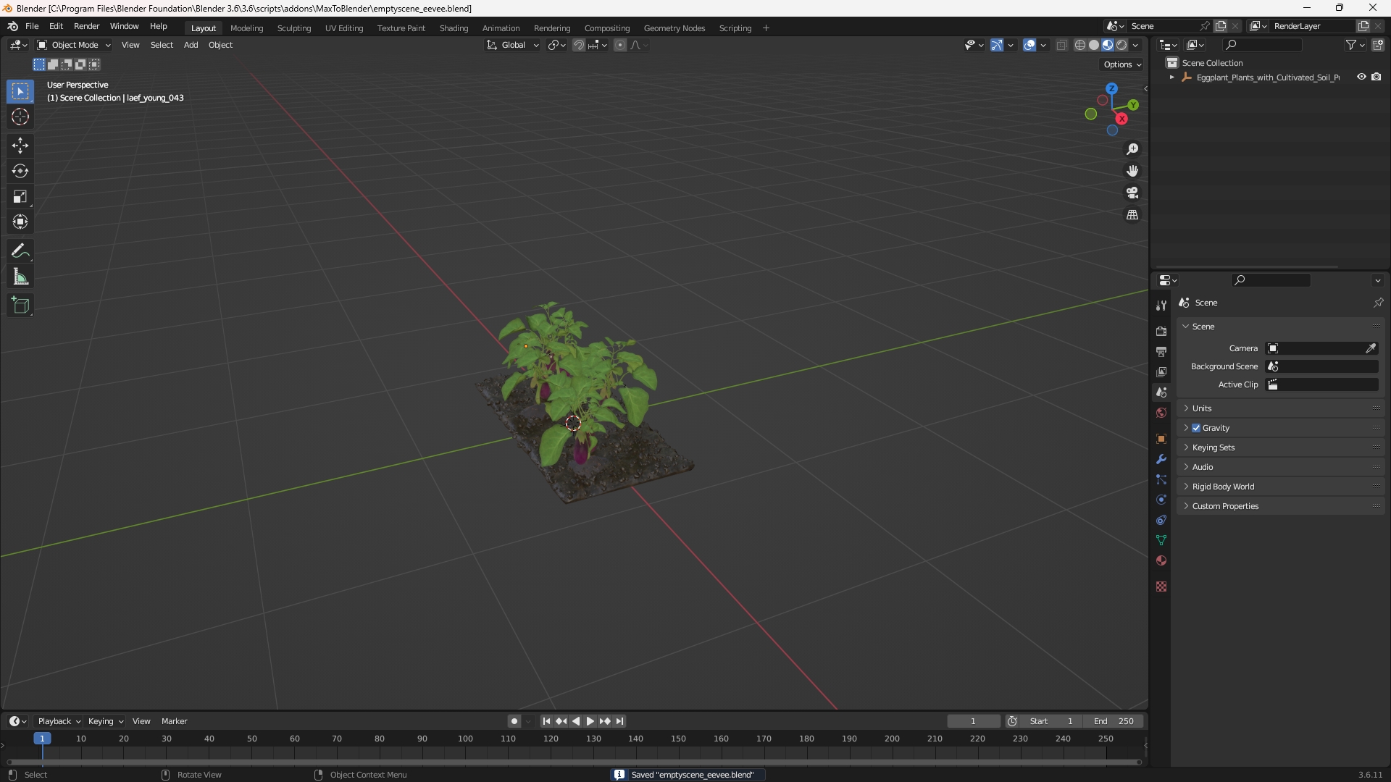The width and height of the screenshot is (1391, 782).
Task: Activate the Rotate tool
Action: pos(20,171)
